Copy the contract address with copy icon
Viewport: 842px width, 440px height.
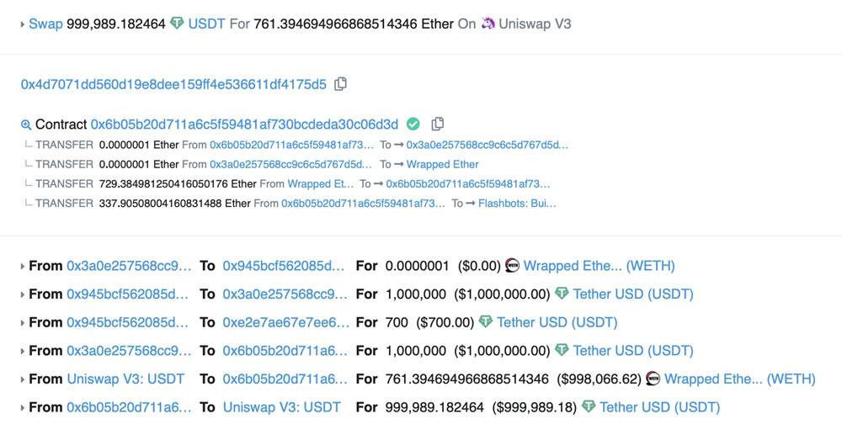(437, 125)
